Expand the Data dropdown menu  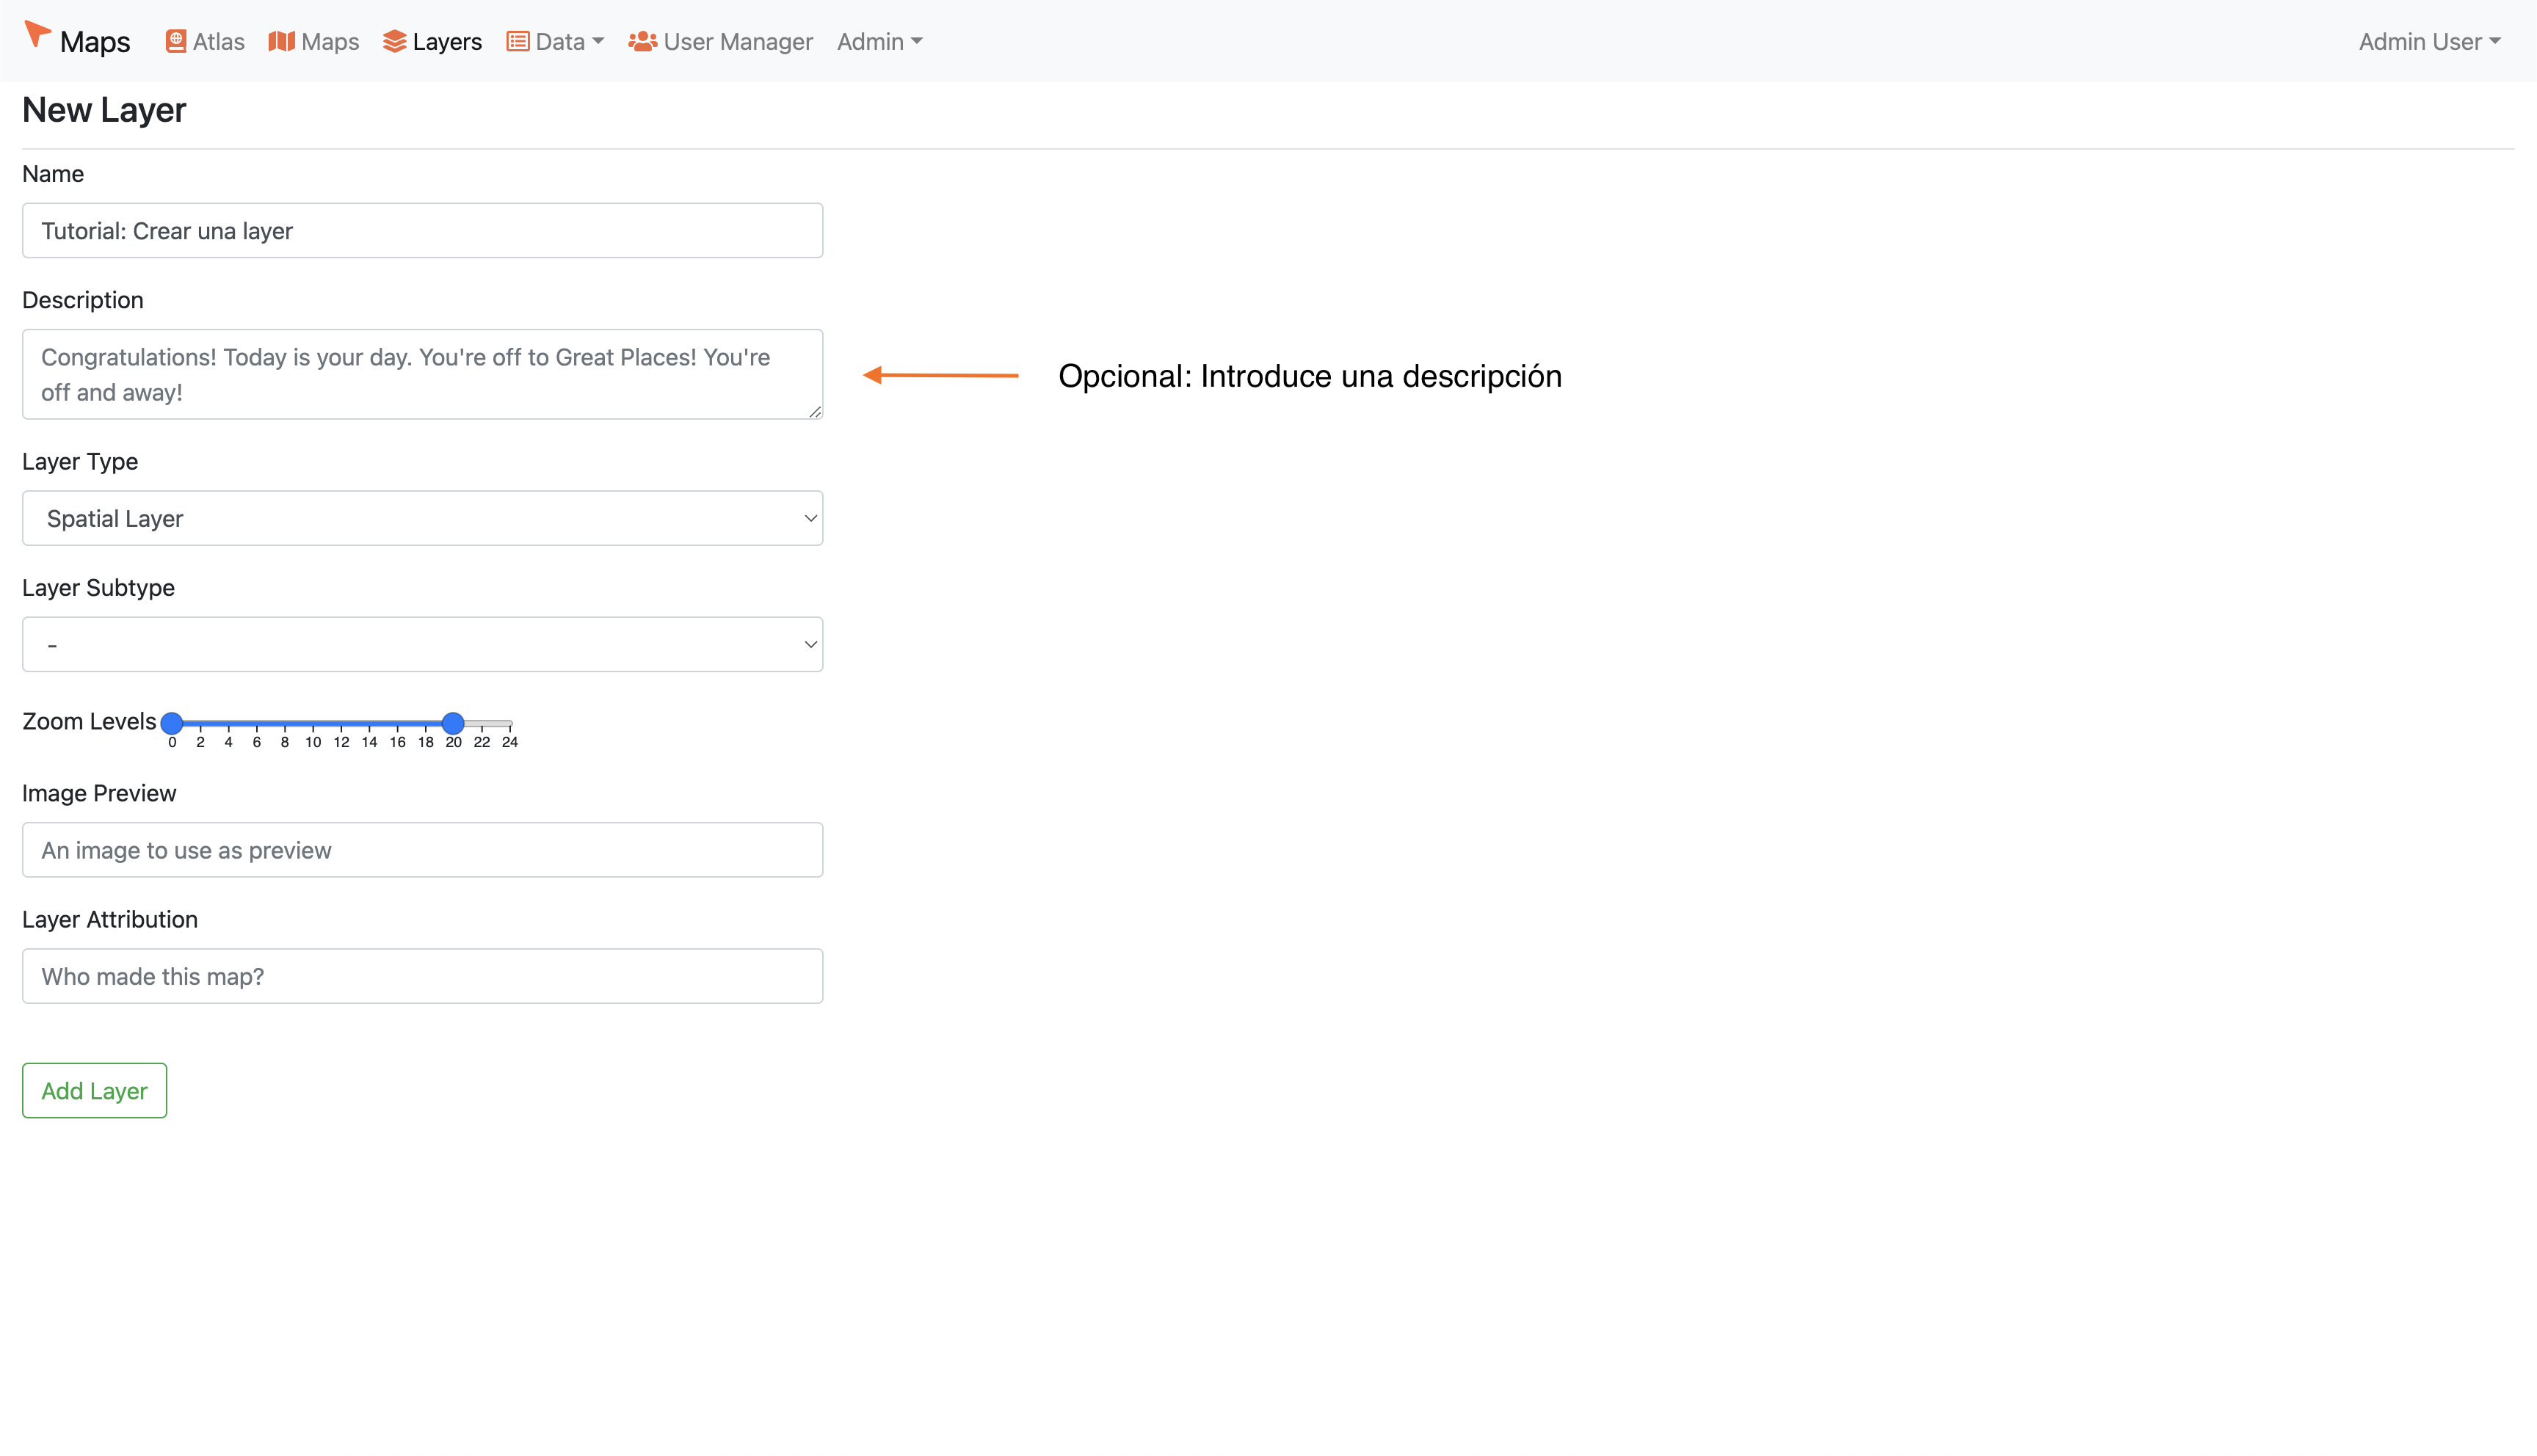(x=555, y=41)
